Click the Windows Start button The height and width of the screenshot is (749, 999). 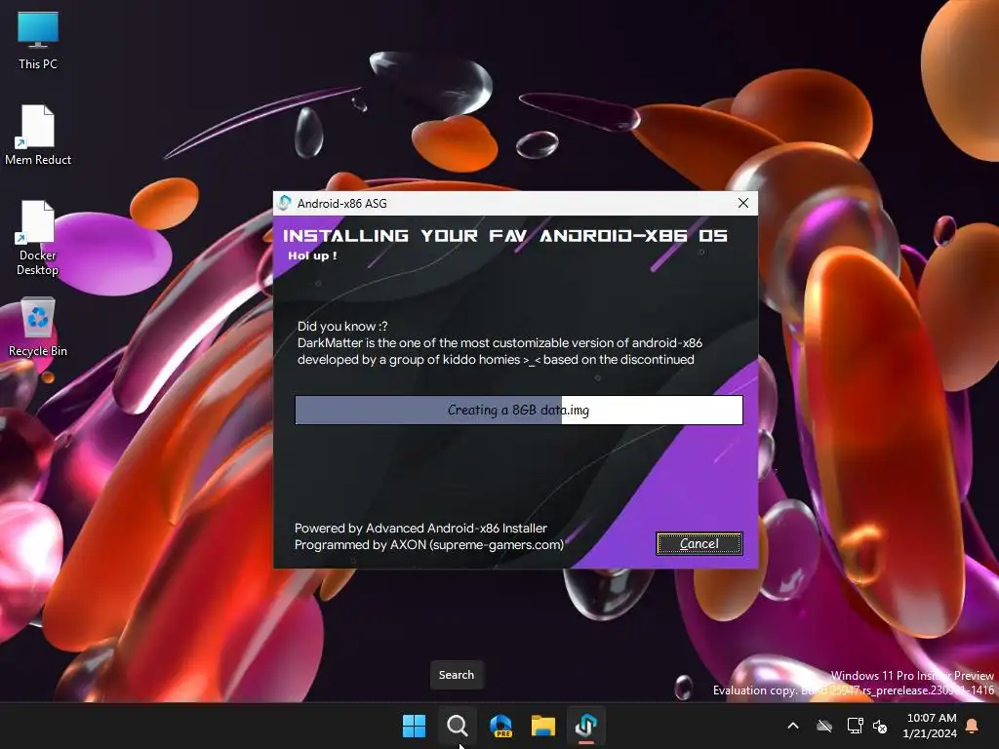(414, 726)
